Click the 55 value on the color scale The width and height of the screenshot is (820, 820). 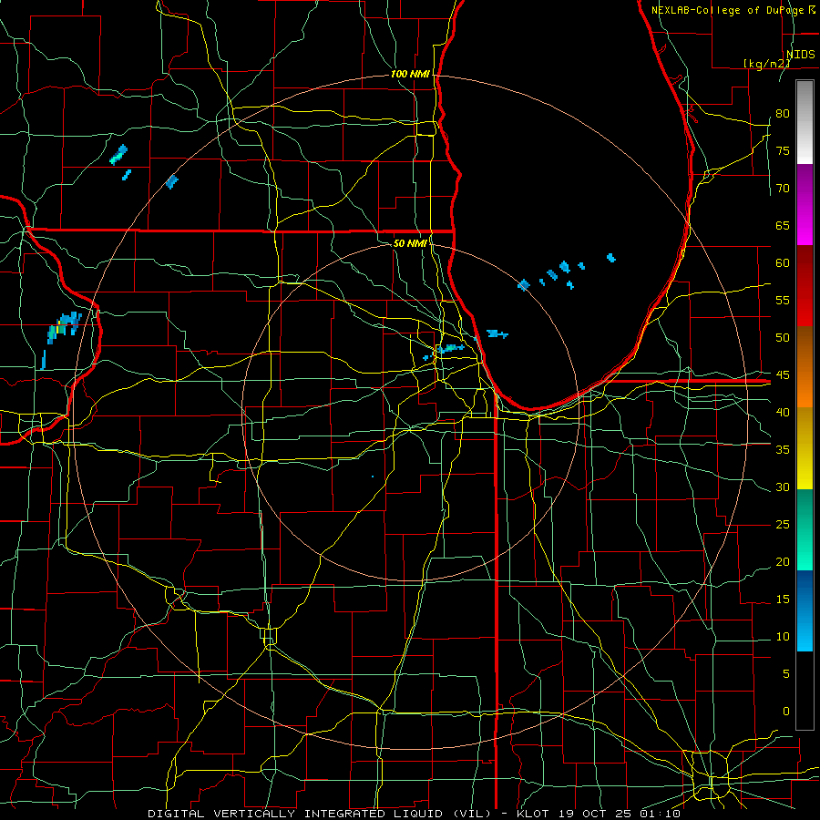click(783, 300)
